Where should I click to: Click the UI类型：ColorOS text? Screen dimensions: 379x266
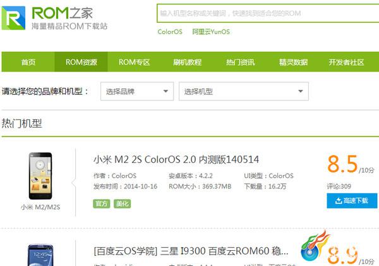(x=268, y=176)
